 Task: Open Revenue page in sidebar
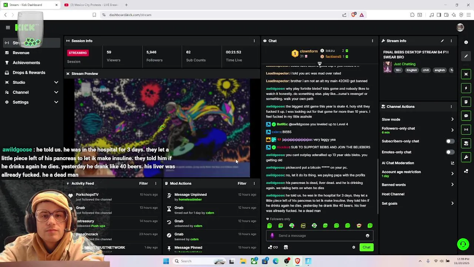pos(21,53)
